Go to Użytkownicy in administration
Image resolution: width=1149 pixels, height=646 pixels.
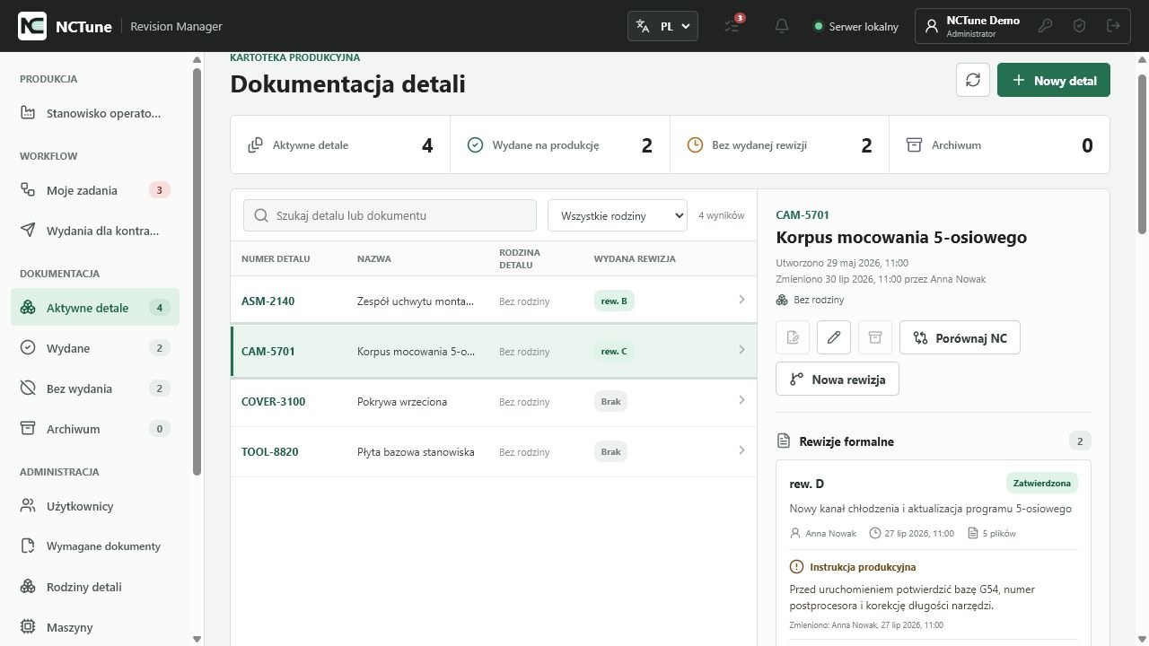point(95,506)
